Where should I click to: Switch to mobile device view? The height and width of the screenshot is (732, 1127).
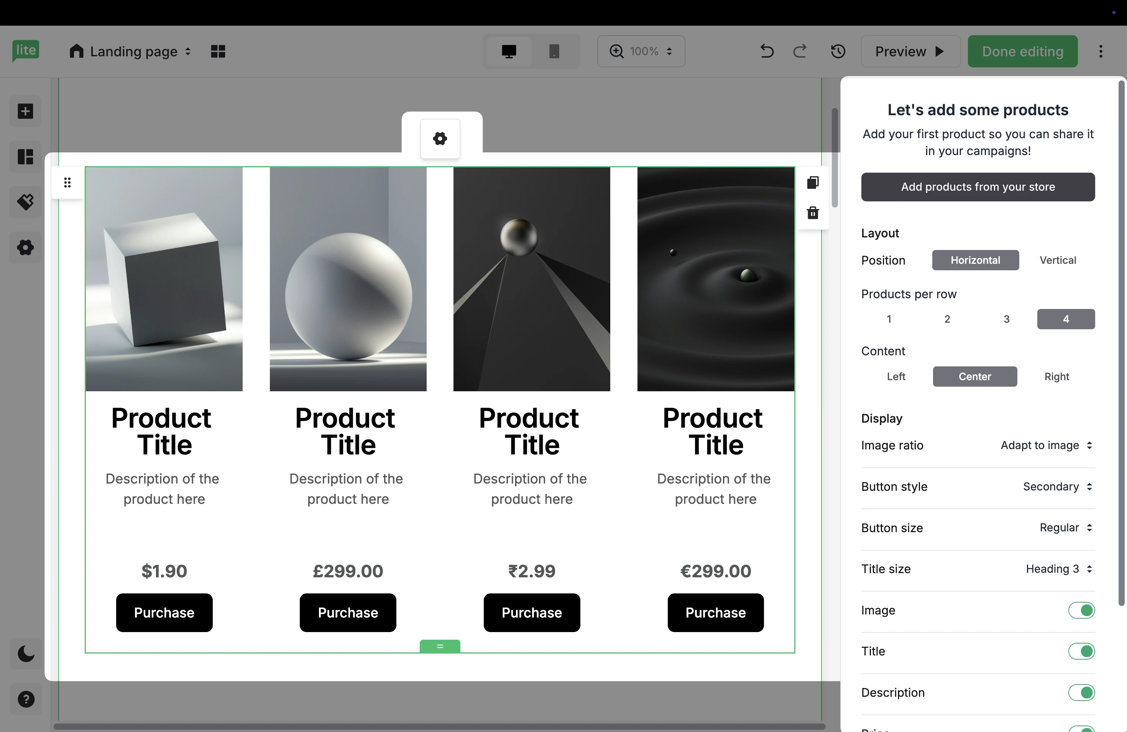[x=554, y=51]
